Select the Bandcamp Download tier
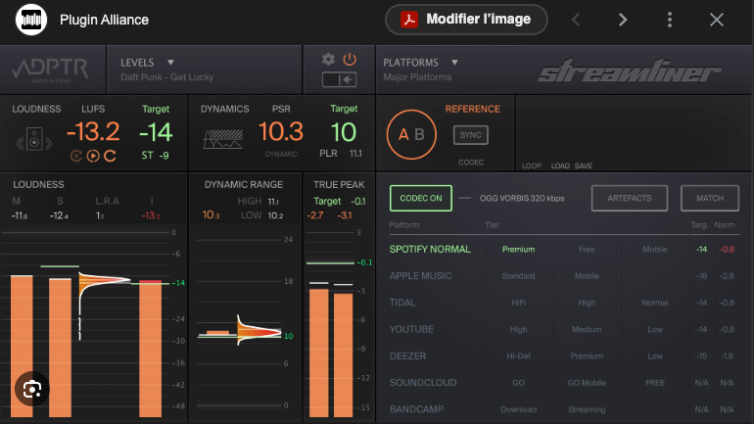This screenshot has width=754, height=424. click(x=518, y=409)
